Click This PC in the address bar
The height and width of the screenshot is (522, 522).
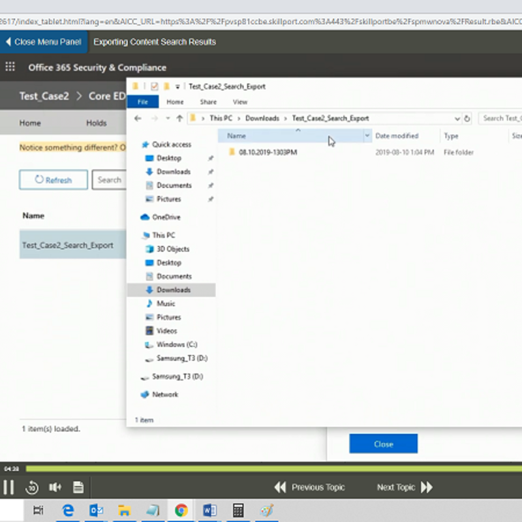point(221,118)
